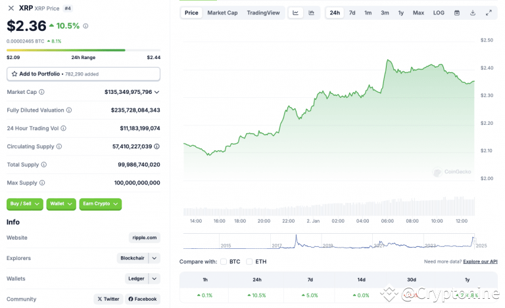The width and height of the screenshot is (505, 308).
Task: Open ripple.com website link
Action: coord(145,238)
